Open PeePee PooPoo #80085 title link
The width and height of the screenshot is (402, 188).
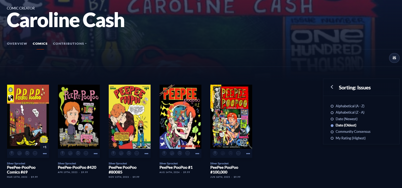pyautogui.click(x=123, y=170)
